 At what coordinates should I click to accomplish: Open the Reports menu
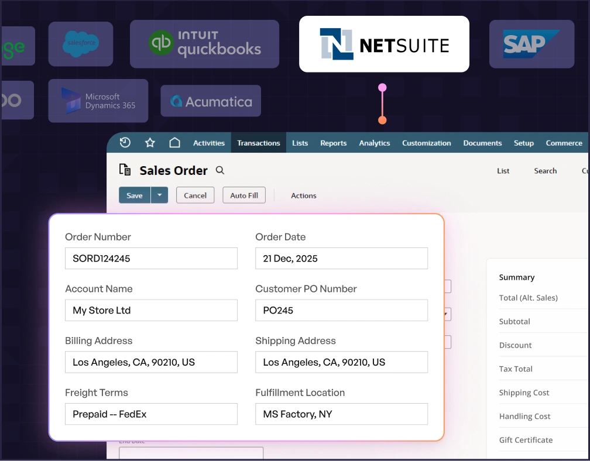coord(333,143)
